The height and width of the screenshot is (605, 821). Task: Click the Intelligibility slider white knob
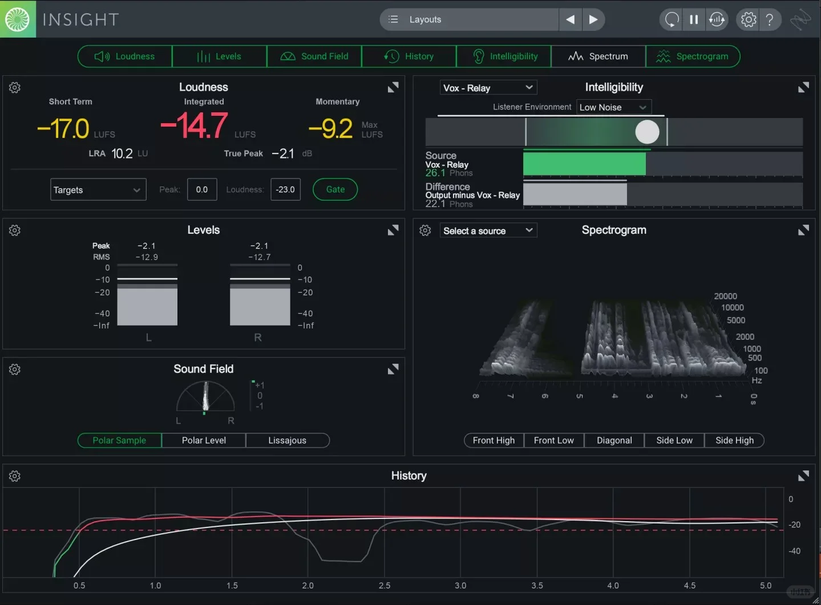(x=647, y=132)
